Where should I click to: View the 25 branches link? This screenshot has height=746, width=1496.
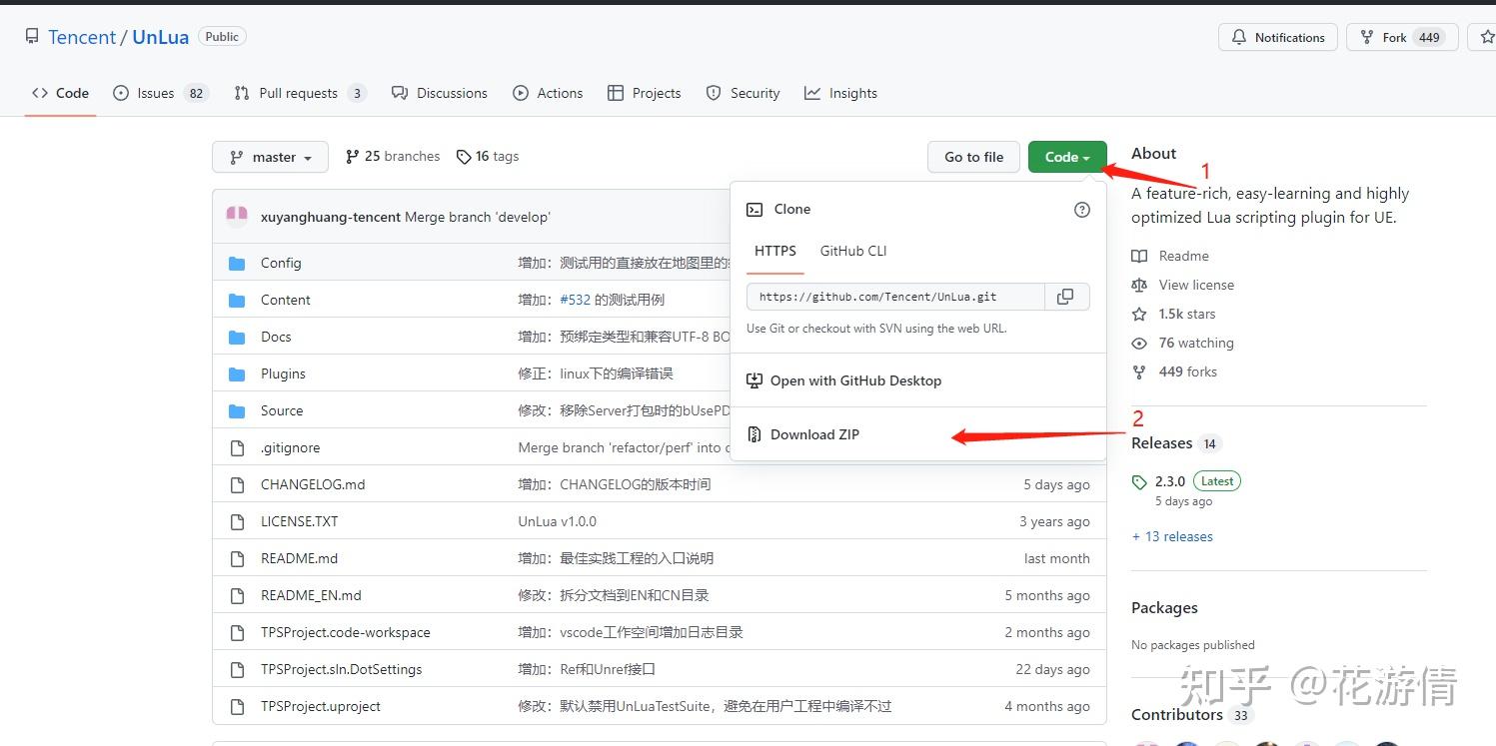coord(393,157)
